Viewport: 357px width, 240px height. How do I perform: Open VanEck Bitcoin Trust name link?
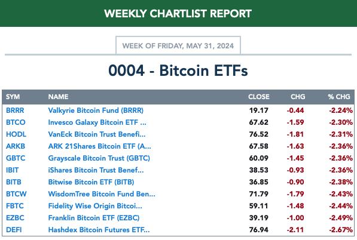coord(97,134)
